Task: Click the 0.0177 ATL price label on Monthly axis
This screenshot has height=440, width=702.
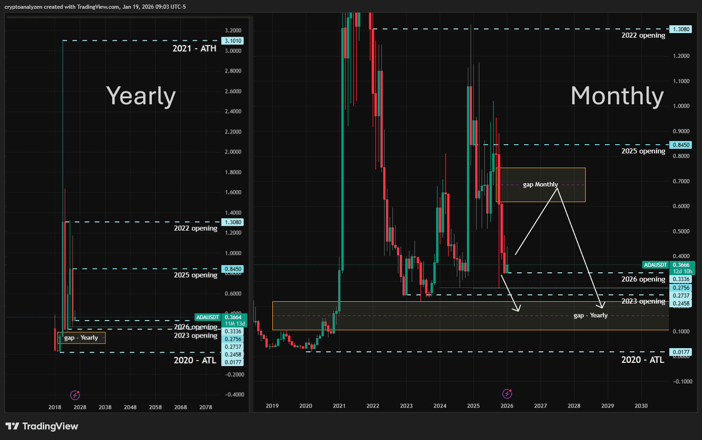Action: [681, 352]
